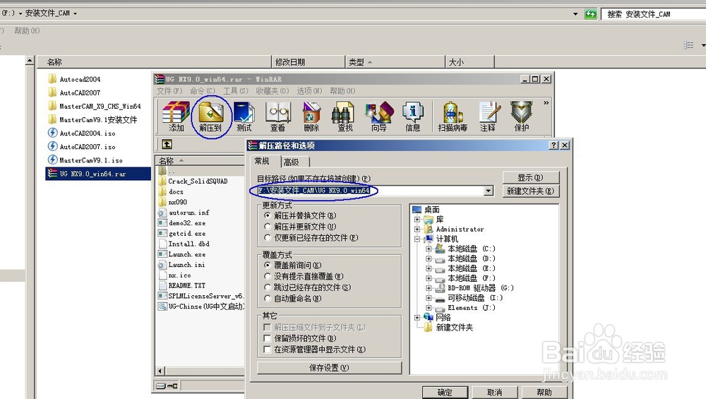Screen dimensions: 706x399
Task: Click the Explorer refresh icon beside address bar
Action: (x=590, y=14)
